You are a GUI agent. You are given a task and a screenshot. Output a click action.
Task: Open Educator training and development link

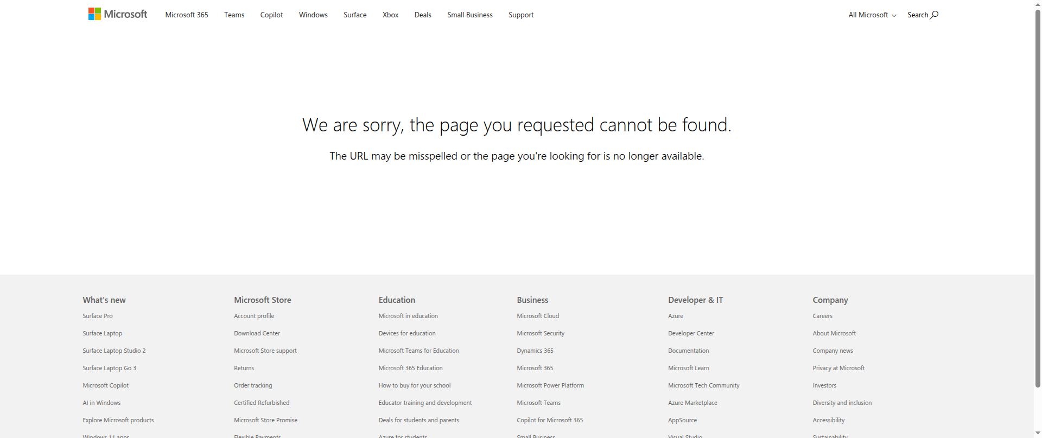click(x=425, y=403)
